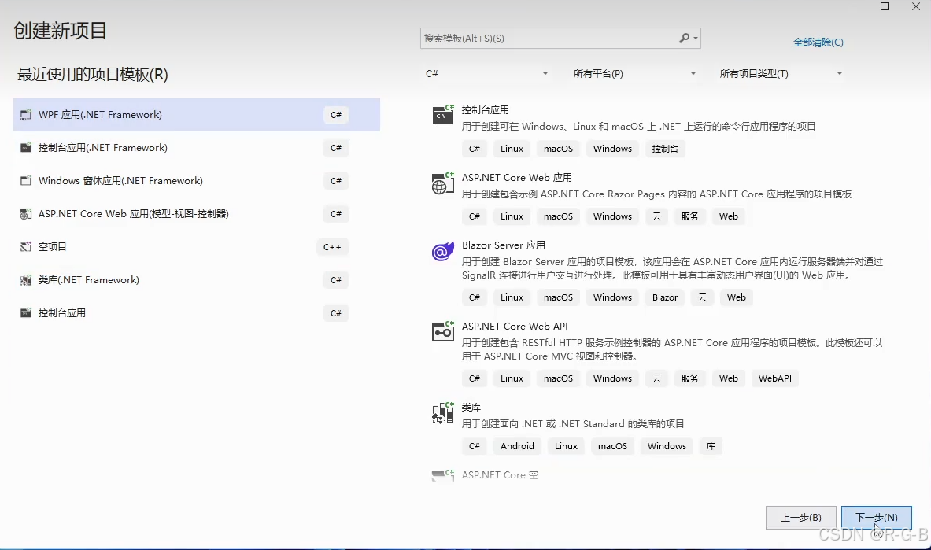Click the 云 tag under ASP.NET Core Web API
This screenshot has height=550, width=931.
pyautogui.click(x=656, y=378)
